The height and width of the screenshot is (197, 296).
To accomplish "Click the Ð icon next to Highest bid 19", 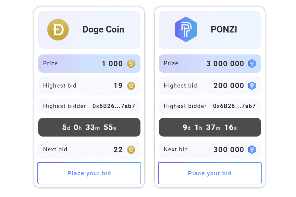I will [x=131, y=86].
